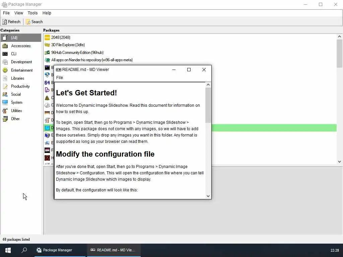
Task: Open the MD Viewer File menu
Action: pos(60,78)
